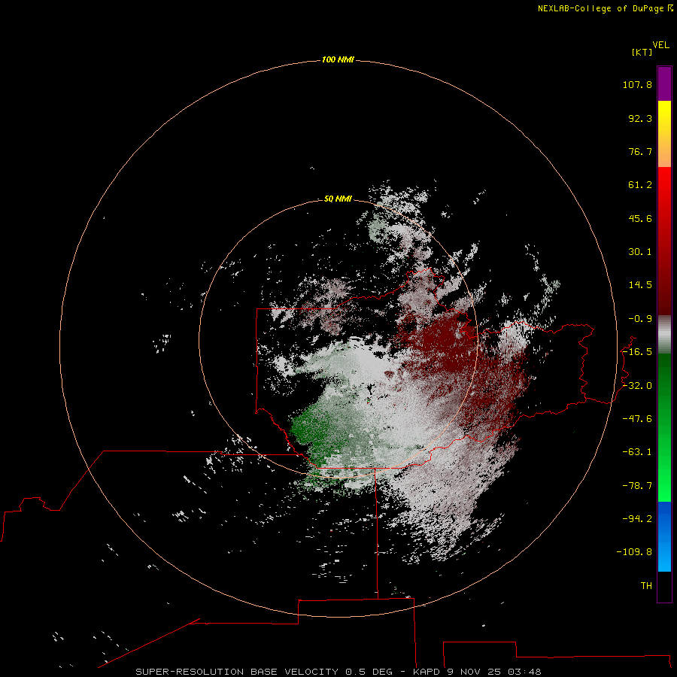
Task: Click the -94.2 legend value
Action: (x=637, y=519)
